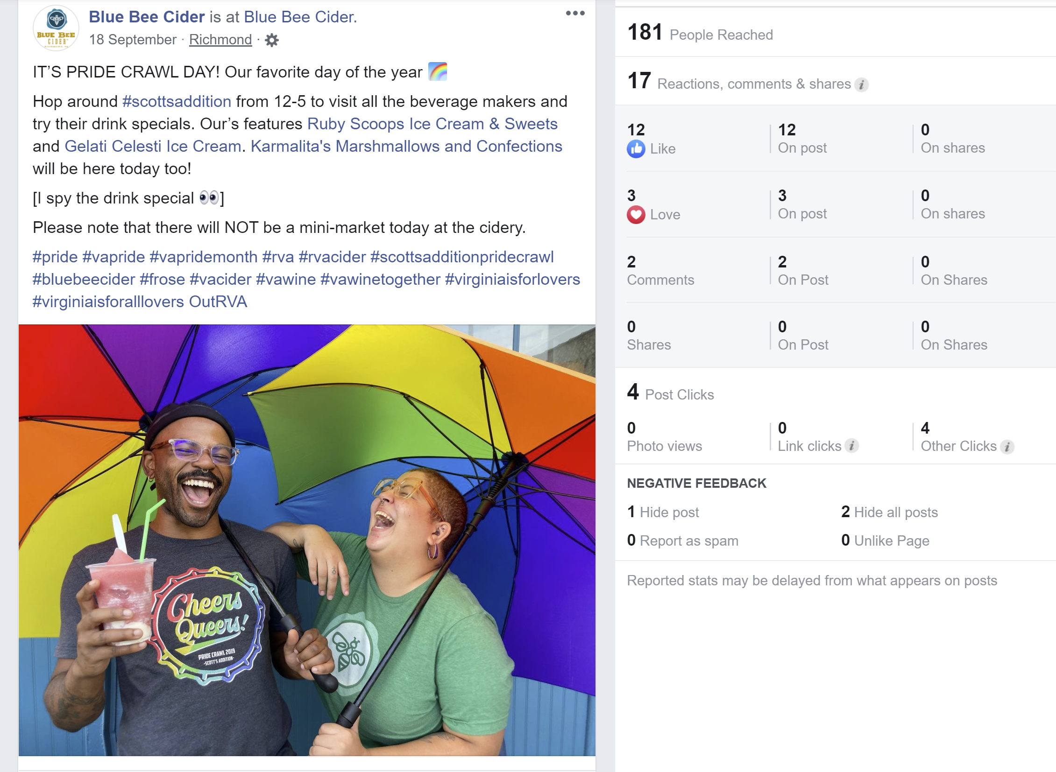Viewport: 1056px width, 772px height.
Task: Click the blue Like thumbs-up icon
Action: click(x=636, y=149)
